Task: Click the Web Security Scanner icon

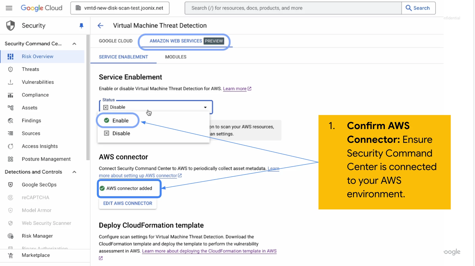Action: (x=10, y=223)
